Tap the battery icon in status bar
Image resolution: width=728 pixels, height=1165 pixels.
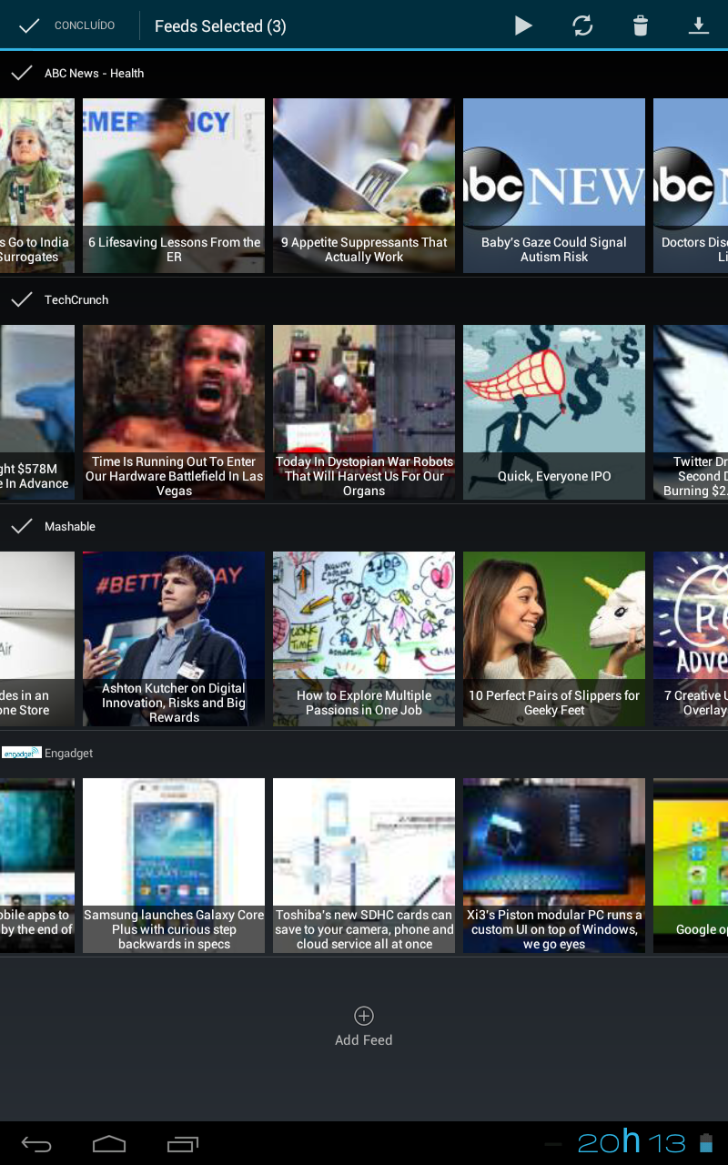pyautogui.click(x=706, y=1143)
